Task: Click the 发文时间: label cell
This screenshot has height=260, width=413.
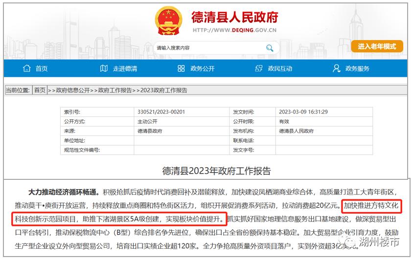Action: [252, 112]
